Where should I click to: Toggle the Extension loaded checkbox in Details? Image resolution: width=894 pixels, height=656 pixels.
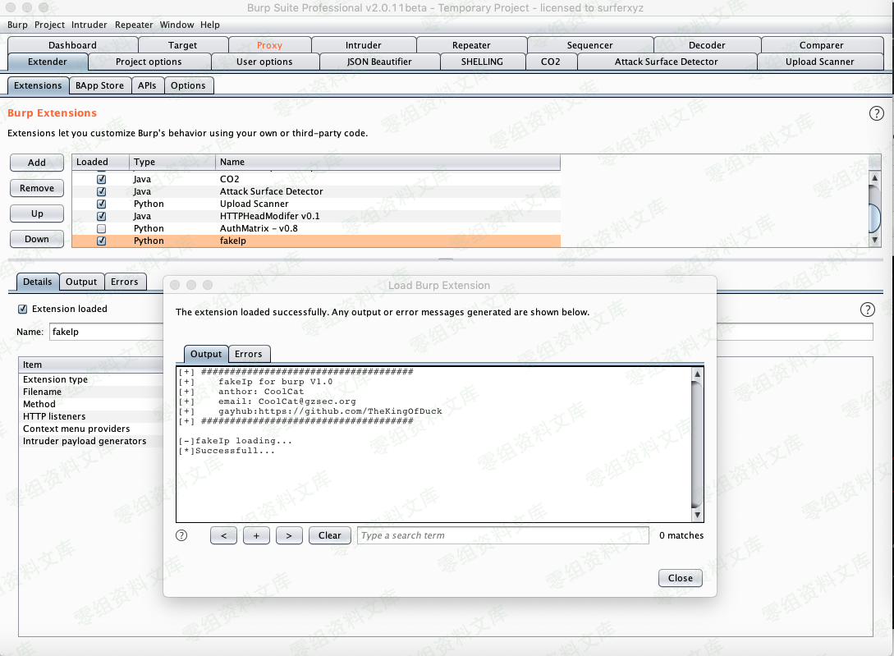tap(23, 309)
